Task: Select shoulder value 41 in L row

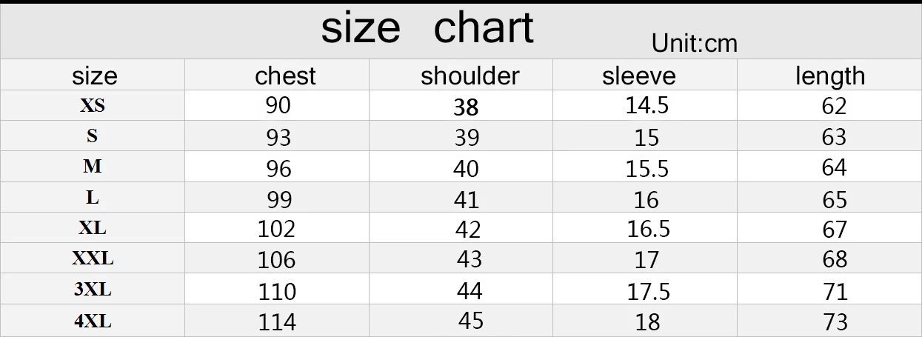Action: click(467, 199)
